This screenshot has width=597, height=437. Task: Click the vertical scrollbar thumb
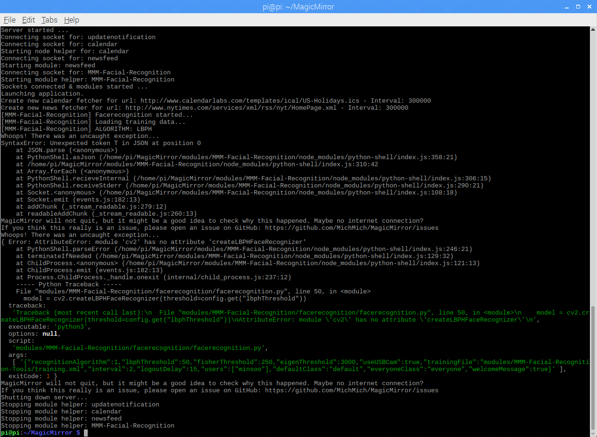(x=593, y=367)
